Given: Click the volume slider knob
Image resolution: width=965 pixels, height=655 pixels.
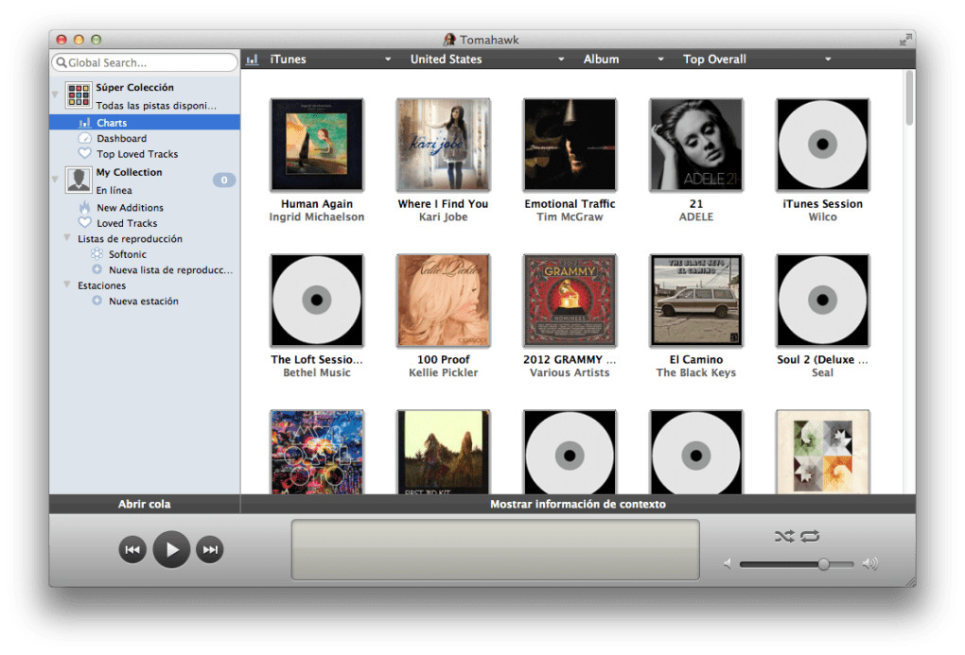Looking at the screenshot, I should pos(823,564).
